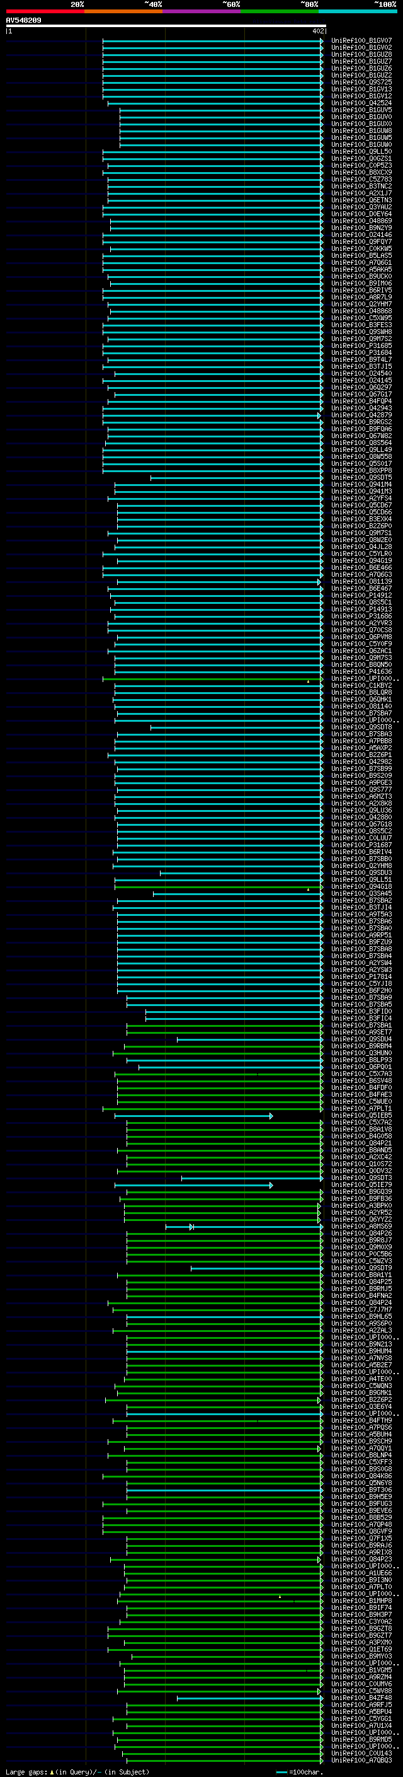The width and height of the screenshot is (403, 1777).
Task: Select hit UniRef100_D0EY64
Action: (361, 214)
